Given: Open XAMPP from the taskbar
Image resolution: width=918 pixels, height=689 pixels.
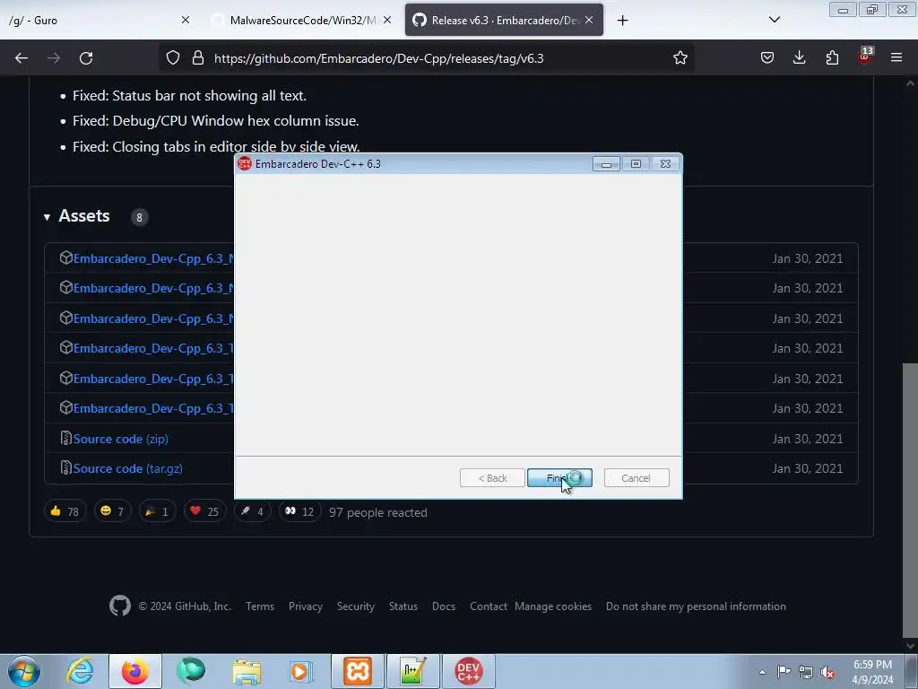Looking at the screenshot, I should pos(358,671).
